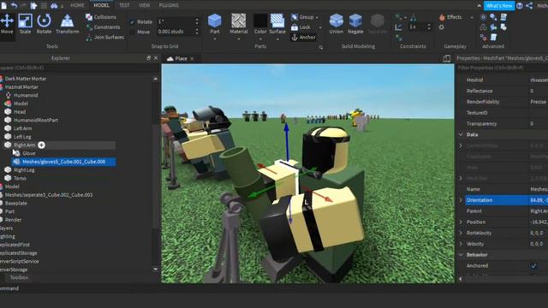
Task: Click the Union solid modeling tool
Action: pyautogui.click(x=337, y=24)
